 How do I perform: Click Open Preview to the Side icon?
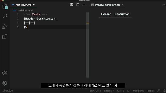(x=72, y=5)
